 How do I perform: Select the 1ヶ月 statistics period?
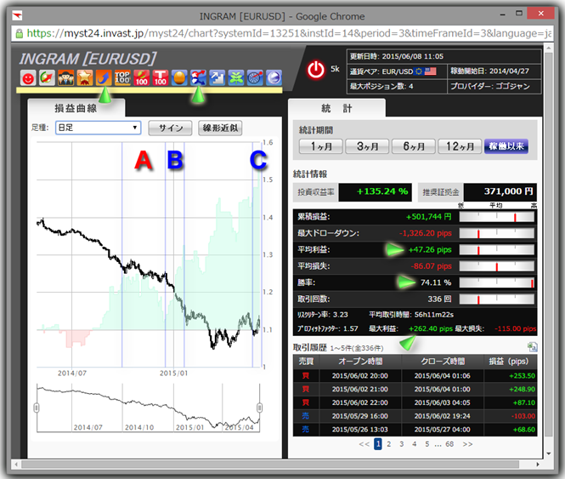pos(320,146)
